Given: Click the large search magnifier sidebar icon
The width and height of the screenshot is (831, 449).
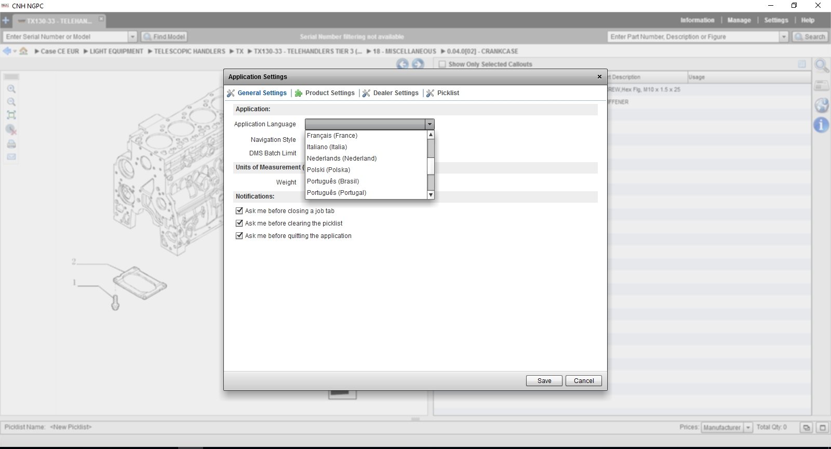Looking at the screenshot, I should point(822,66).
